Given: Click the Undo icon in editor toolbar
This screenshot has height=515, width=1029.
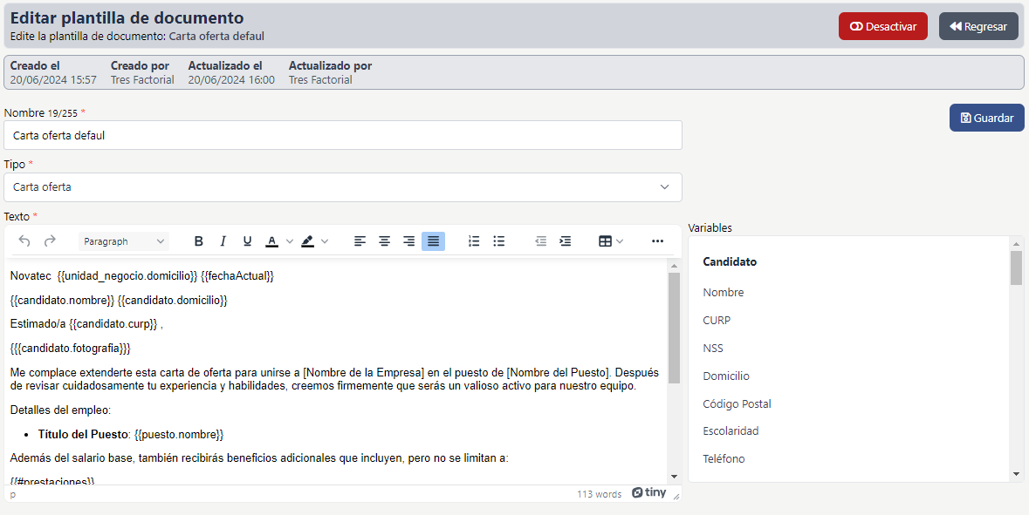Looking at the screenshot, I should (24, 241).
